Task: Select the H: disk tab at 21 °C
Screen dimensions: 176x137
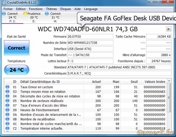Action: coord(55,17)
